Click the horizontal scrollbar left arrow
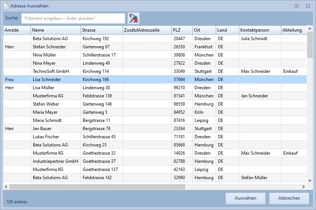Screen dimensions: 316x210 tap(6, 187)
